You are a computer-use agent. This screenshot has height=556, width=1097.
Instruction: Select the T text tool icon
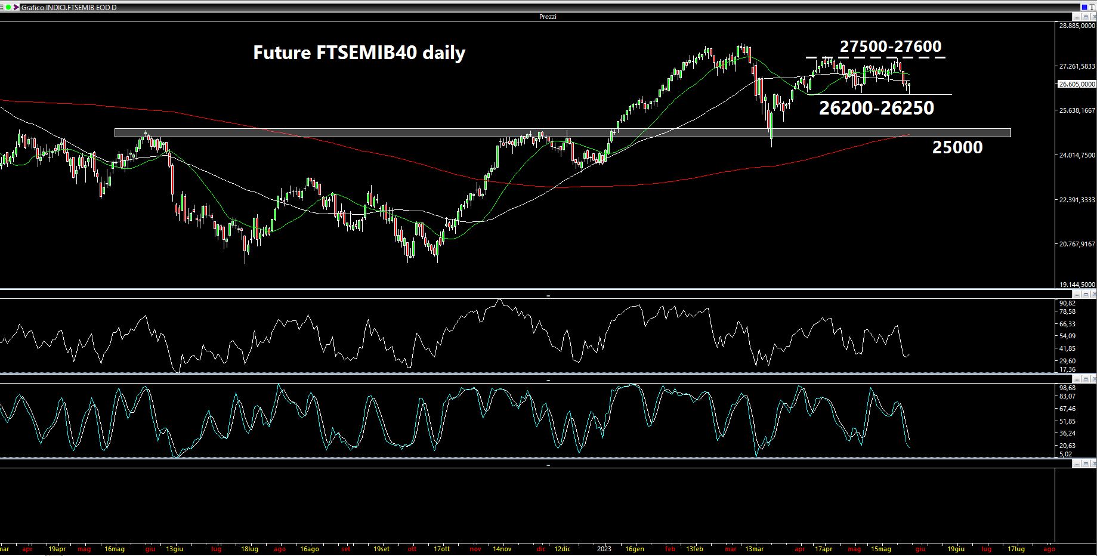click(1092, 7)
